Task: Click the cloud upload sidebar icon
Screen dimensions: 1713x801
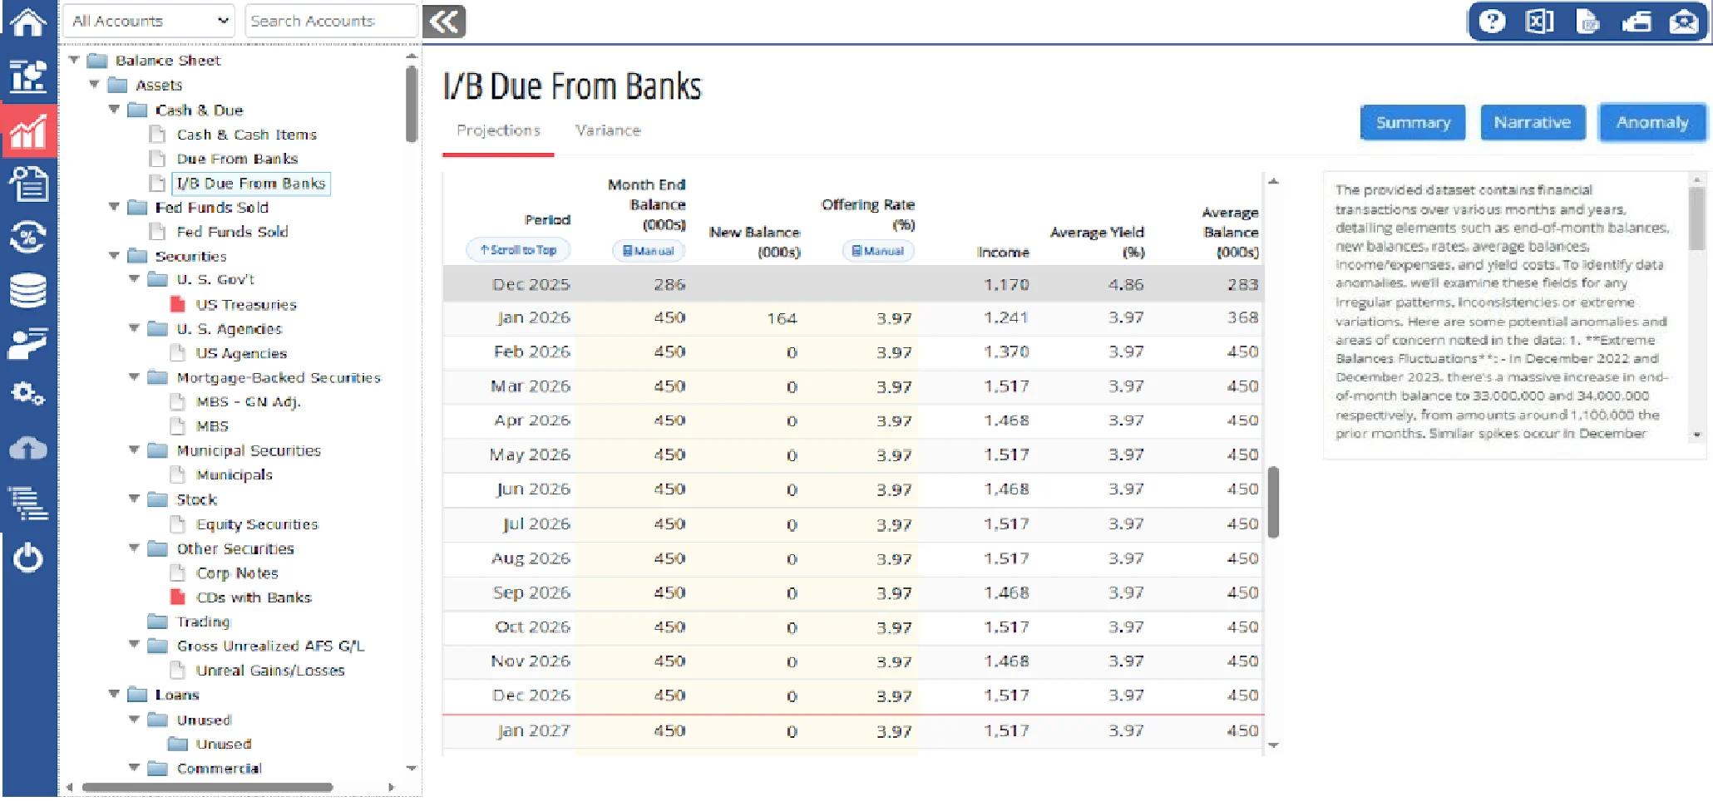Action: click(x=28, y=449)
